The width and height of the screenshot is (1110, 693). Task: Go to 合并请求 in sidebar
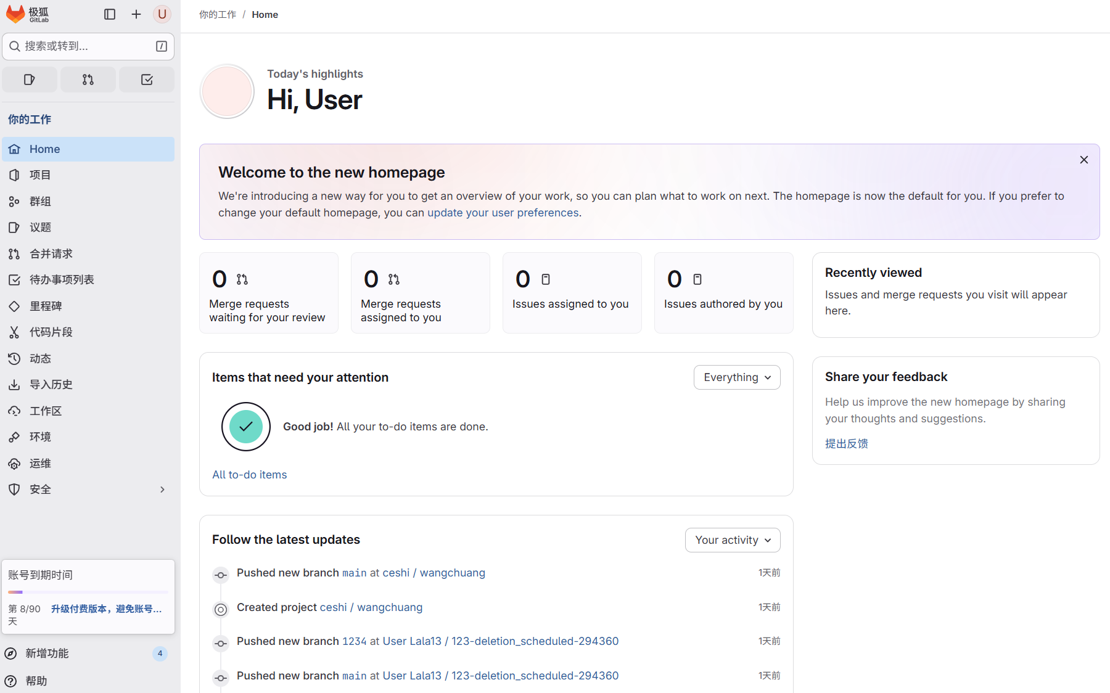[51, 254]
